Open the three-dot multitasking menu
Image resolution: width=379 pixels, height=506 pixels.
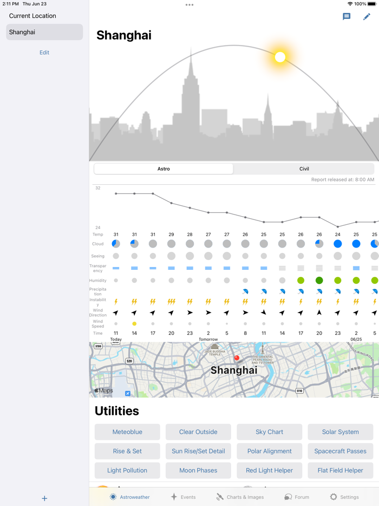click(x=190, y=5)
